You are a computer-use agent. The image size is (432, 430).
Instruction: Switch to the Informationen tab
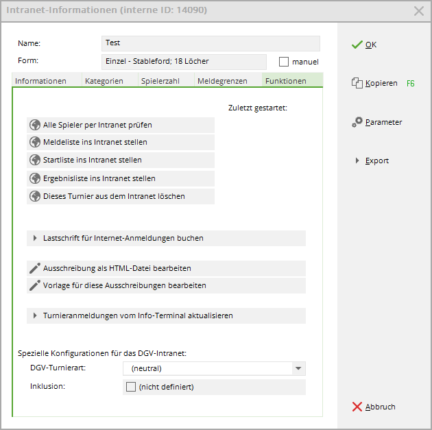pos(41,81)
